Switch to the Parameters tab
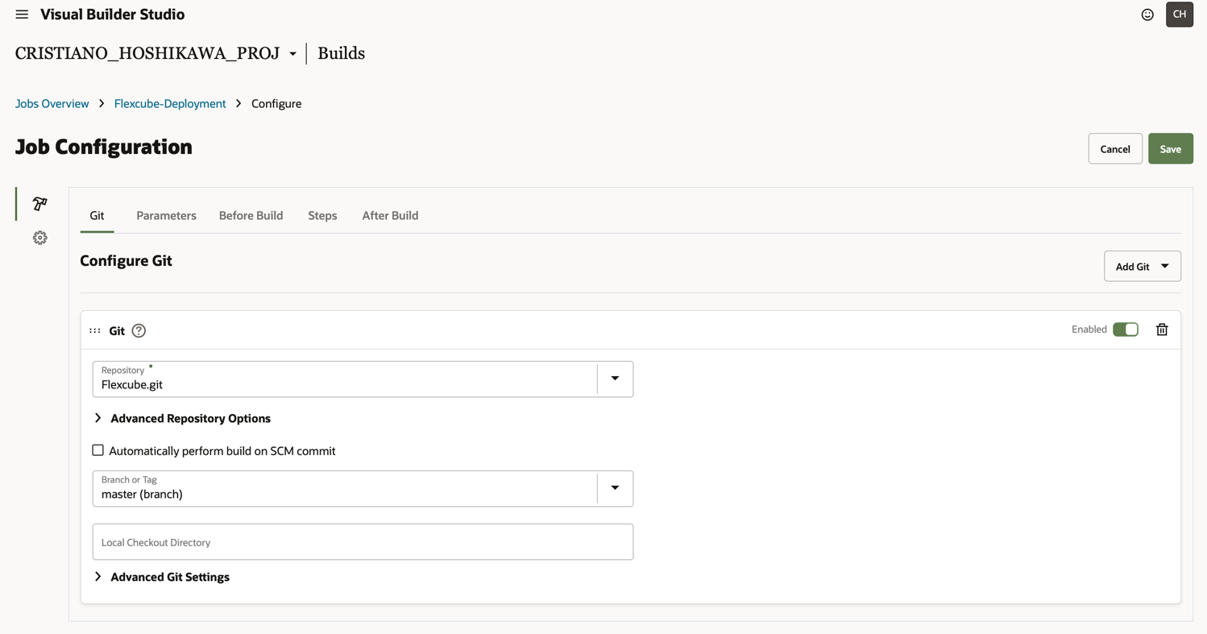Image resolution: width=1207 pixels, height=634 pixels. pyautogui.click(x=166, y=215)
